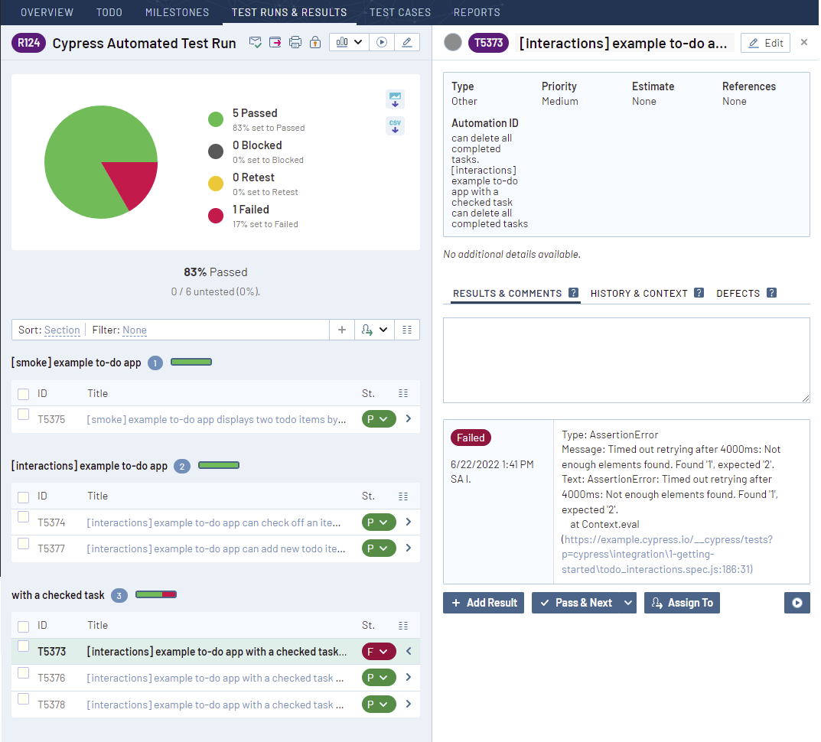Click the push results icon
Viewport: 821px width, 742px height.
point(275,42)
